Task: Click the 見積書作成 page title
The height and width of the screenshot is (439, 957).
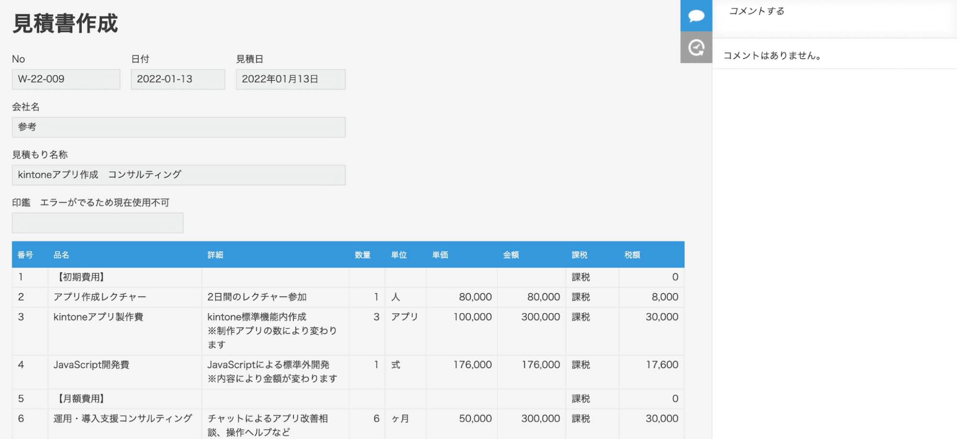Action: [65, 23]
